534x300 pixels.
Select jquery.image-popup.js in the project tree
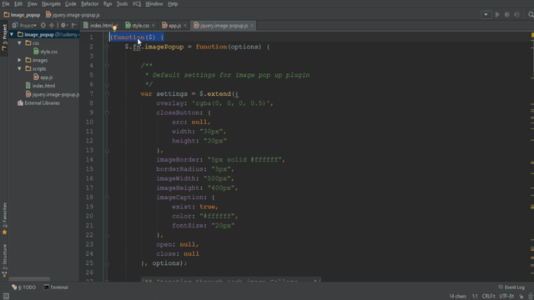[x=53, y=94]
